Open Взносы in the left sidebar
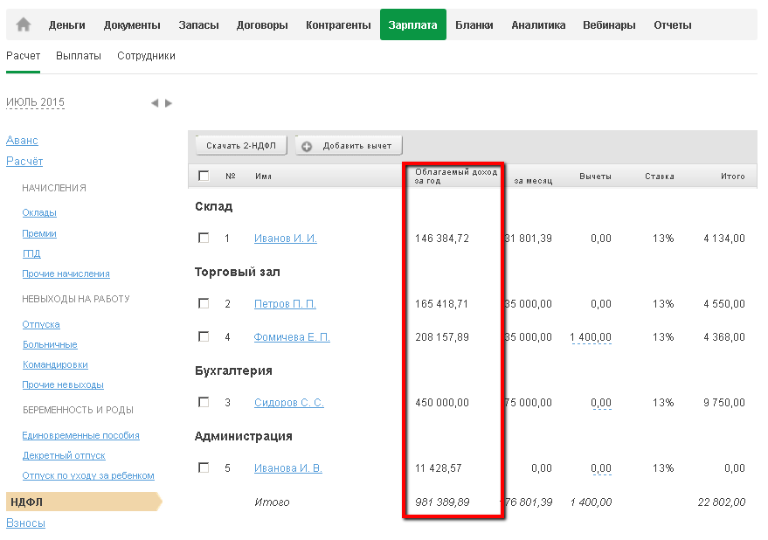This screenshot has width=768, height=540. pyautogui.click(x=25, y=523)
